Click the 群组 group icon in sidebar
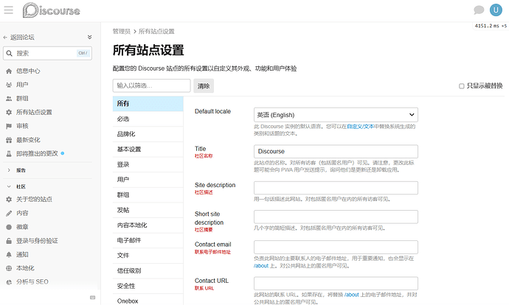Viewport: 509px width, 305px height. pos(9,99)
